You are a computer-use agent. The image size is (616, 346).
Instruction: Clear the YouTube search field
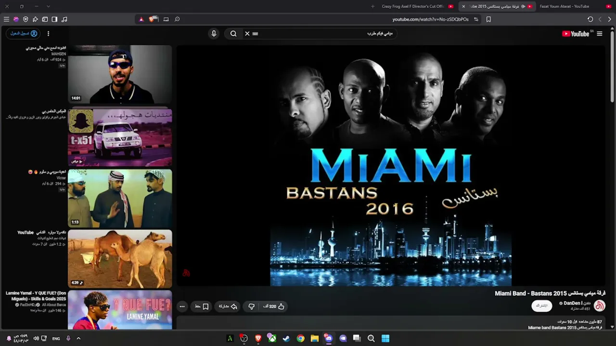[x=247, y=34]
